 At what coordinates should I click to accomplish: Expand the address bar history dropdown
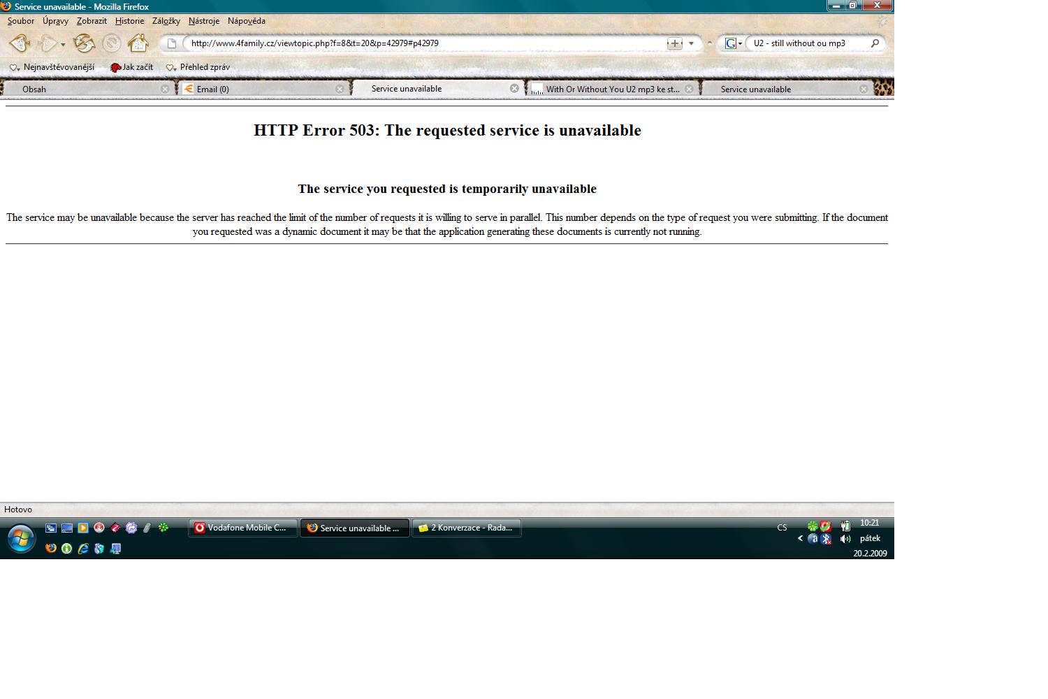[x=692, y=43]
